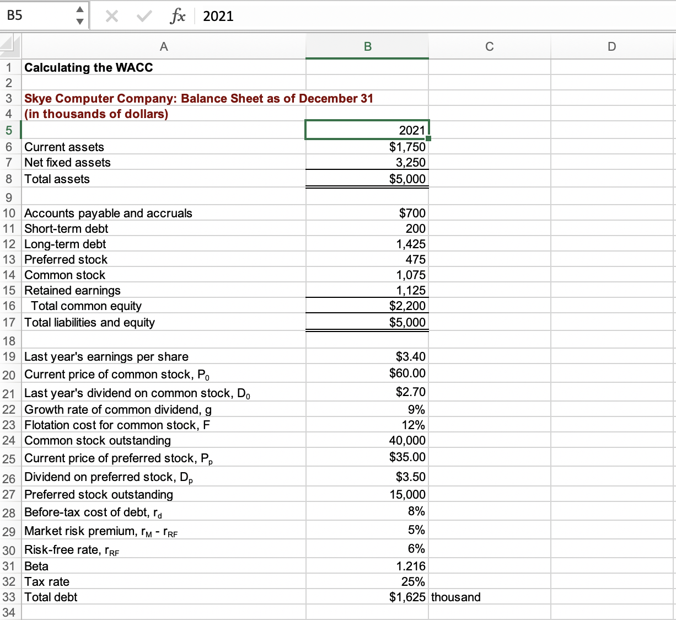Open the Insert Function dialog
This screenshot has height=620, width=676.
coord(178,15)
